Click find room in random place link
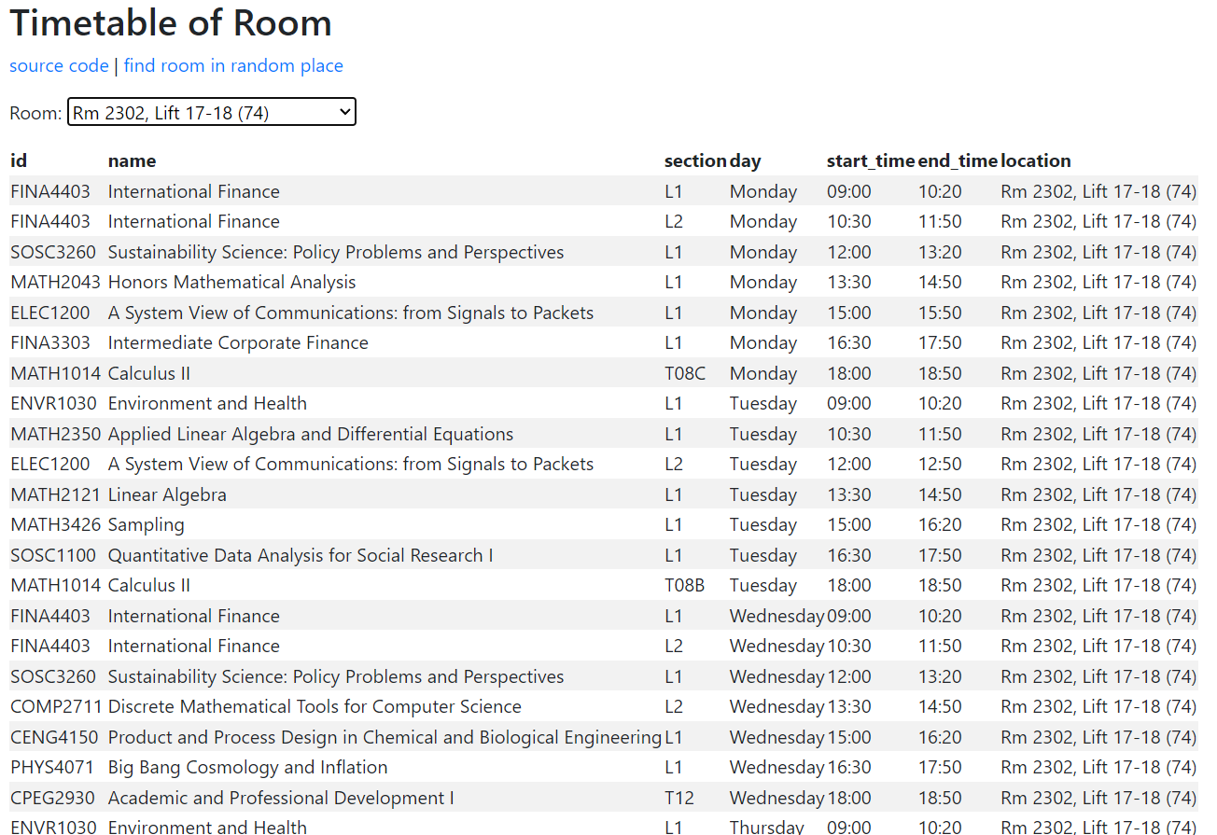 tap(233, 65)
